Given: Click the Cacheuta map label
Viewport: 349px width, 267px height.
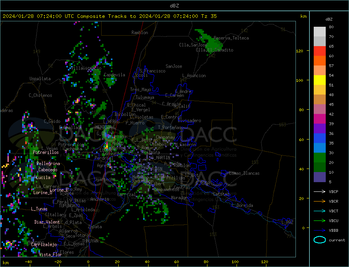Looking at the screenshot, I should 73,149.
